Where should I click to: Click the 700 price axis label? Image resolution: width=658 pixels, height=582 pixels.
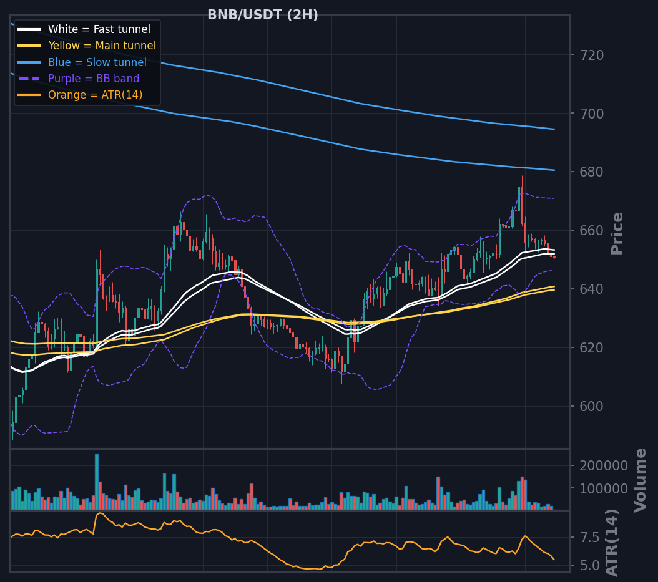(x=592, y=114)
